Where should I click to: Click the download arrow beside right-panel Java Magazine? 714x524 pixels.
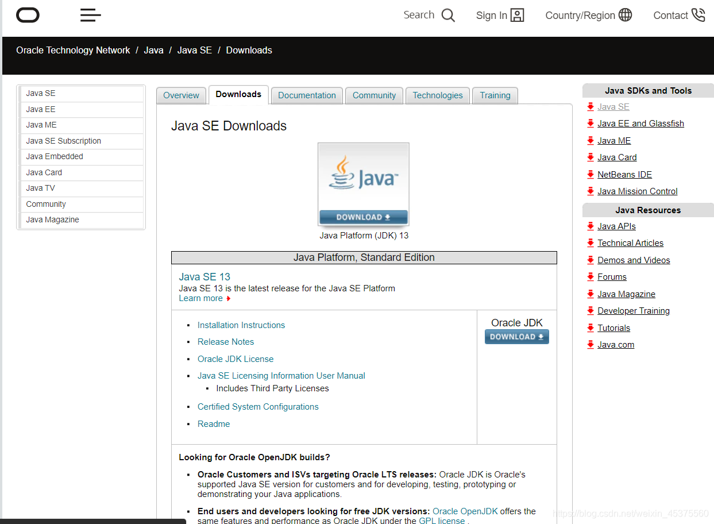pyautogui.click(x=591, y=294)
